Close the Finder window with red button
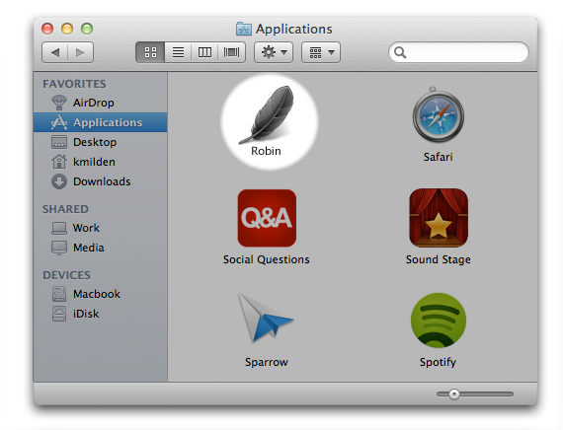Screen dimensions: 563x430 pos(47,29)
